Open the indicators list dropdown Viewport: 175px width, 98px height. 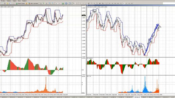coord(63,4)
